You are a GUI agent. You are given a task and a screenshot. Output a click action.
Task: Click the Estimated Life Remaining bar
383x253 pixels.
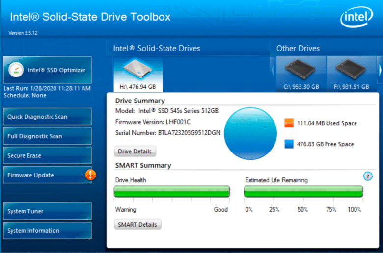tap(303, 191)
